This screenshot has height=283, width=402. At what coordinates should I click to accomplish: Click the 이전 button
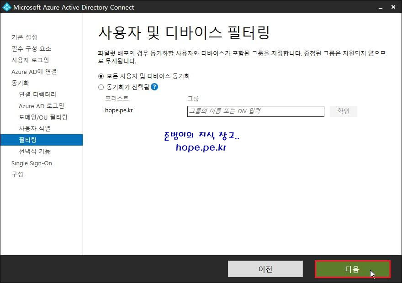265,269
